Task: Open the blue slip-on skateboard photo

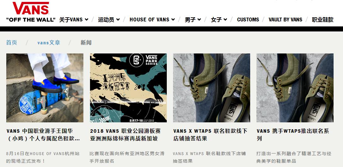Action: coord(45,88)
